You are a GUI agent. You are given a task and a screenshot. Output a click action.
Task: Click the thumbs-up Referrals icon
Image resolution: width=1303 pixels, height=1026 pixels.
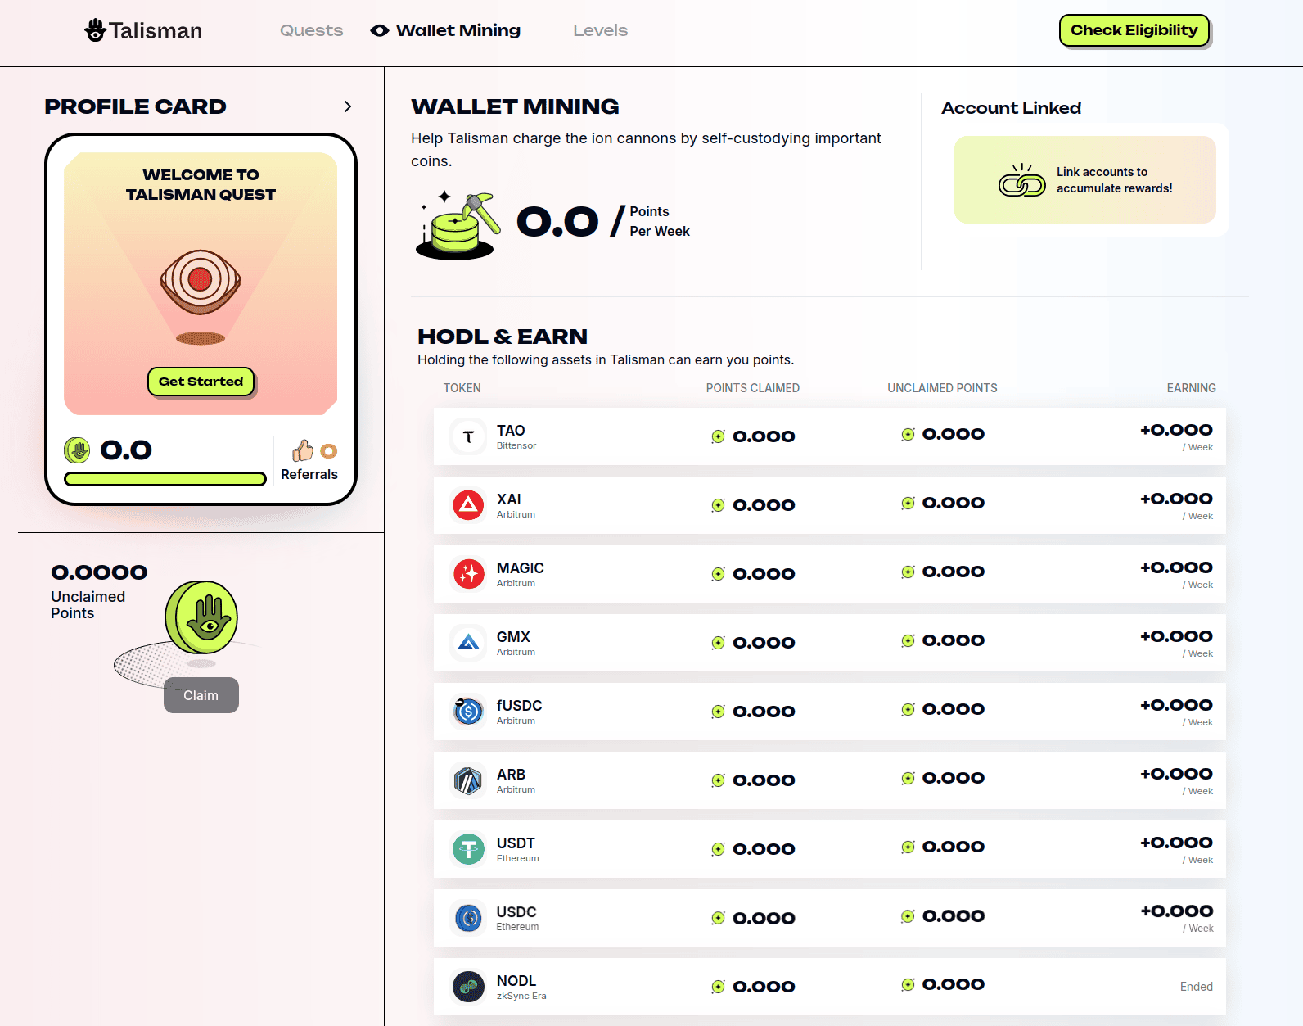pyautogui.click(x=303, y=450)
